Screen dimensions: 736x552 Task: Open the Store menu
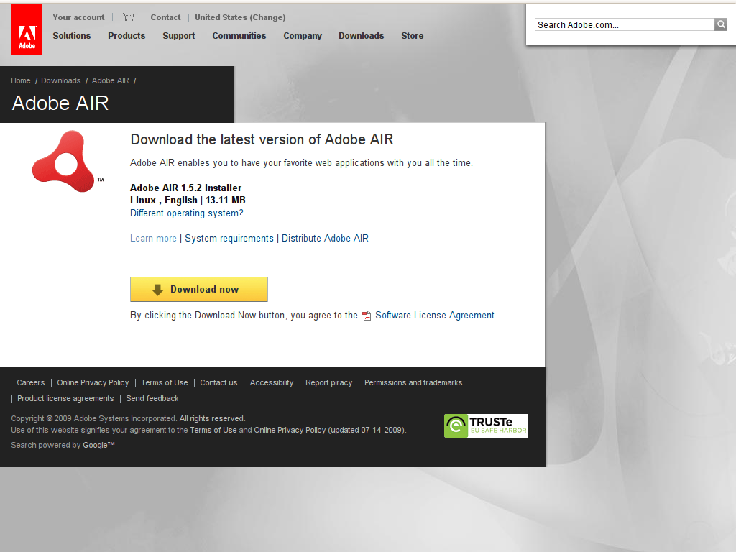click(413, 36)
